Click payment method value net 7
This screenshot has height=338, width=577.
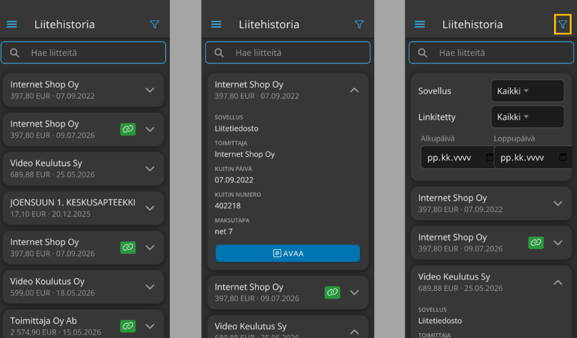click(x=223, y=232)
